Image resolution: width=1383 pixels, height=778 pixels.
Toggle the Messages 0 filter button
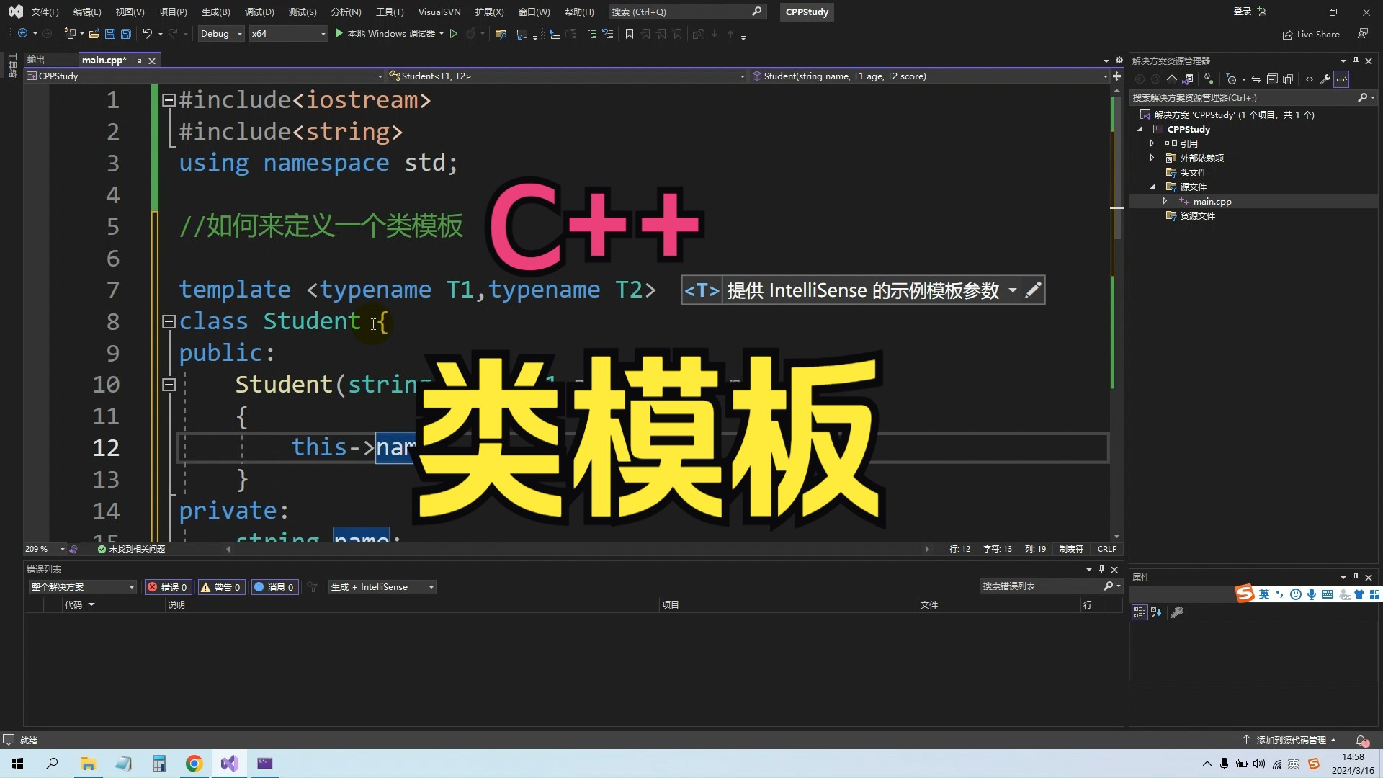[x=274, y=587]
